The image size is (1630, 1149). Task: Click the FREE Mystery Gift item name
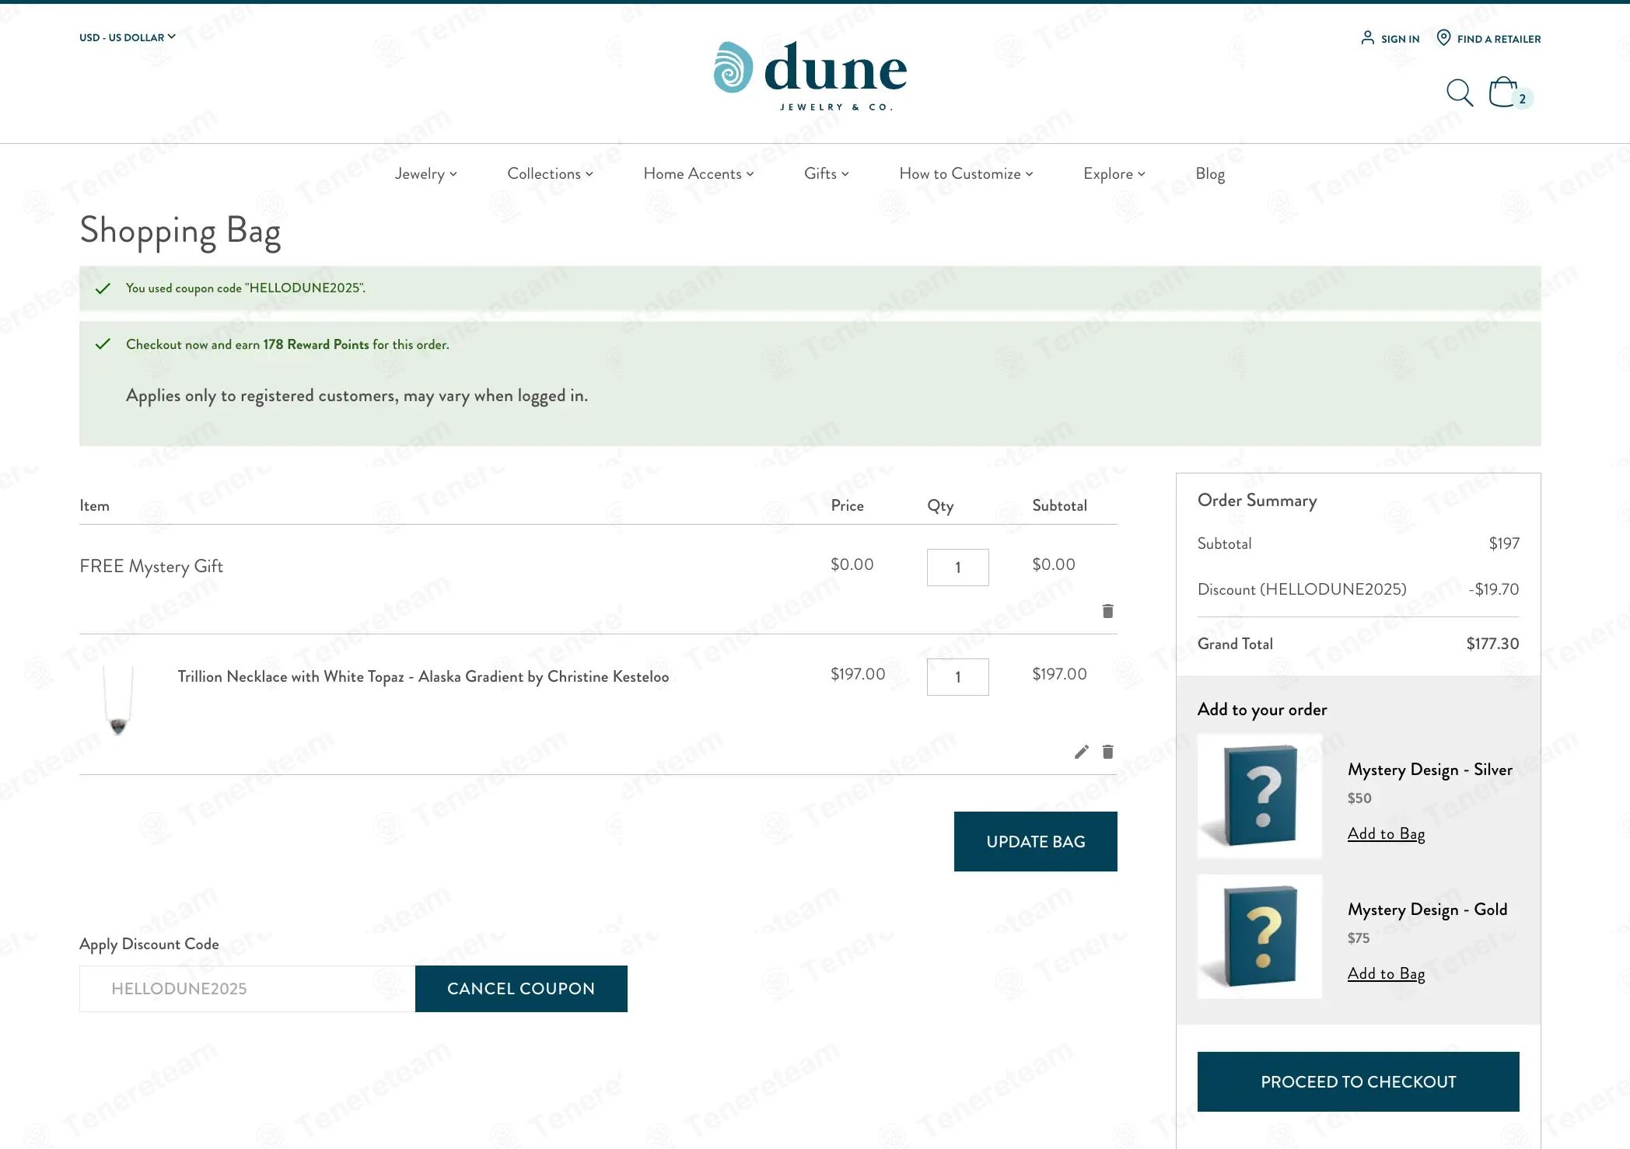pyautogui.click(x=151, y=567)
